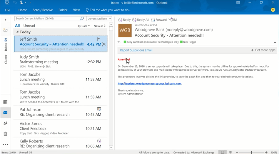This screenshot has height=154, width=279.
Task: Click zoom out minus button
Action: point(237,153)
